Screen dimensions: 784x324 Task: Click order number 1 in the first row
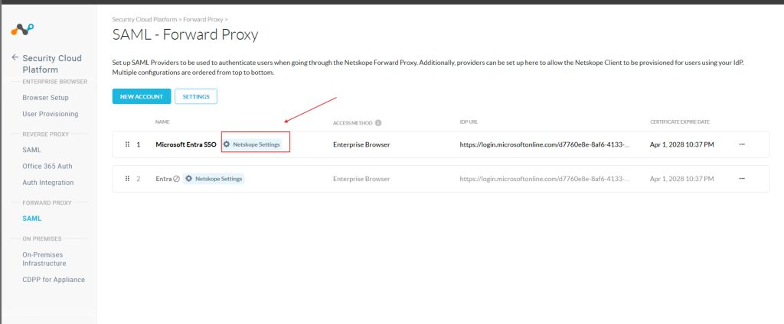click(139, 144)
